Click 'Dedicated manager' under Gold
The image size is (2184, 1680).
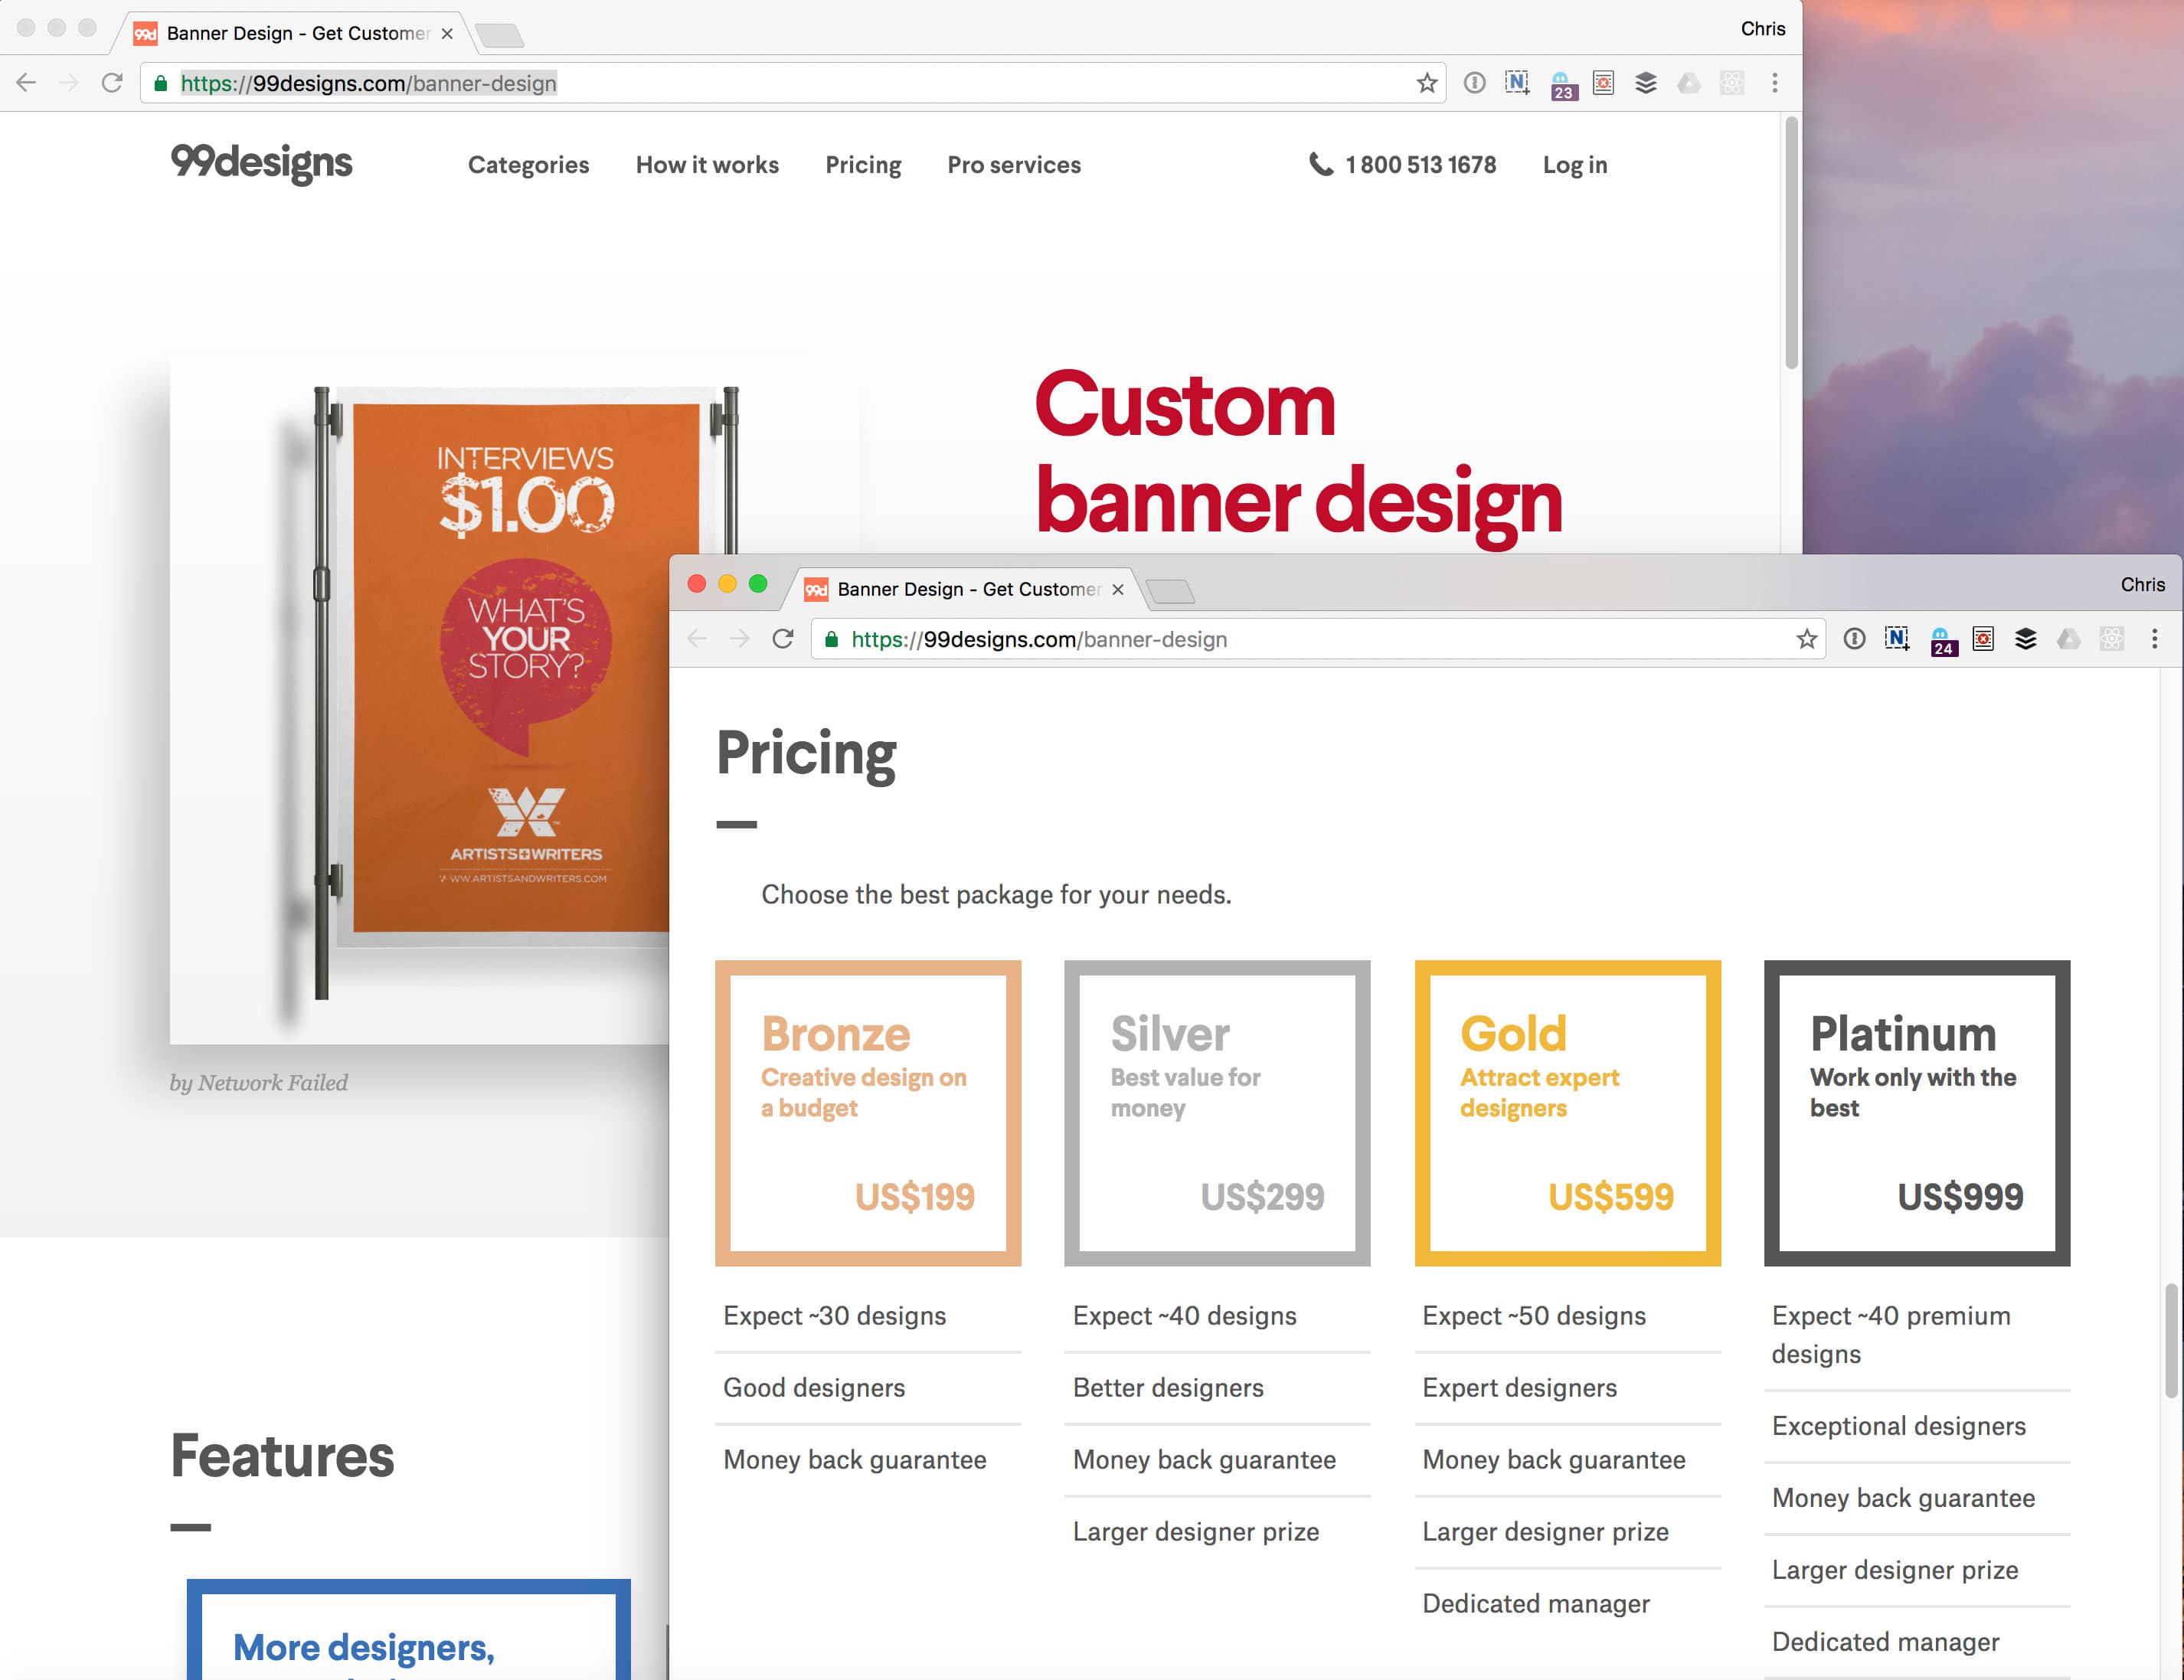pyautogui.click(x=1535, y=1604)
